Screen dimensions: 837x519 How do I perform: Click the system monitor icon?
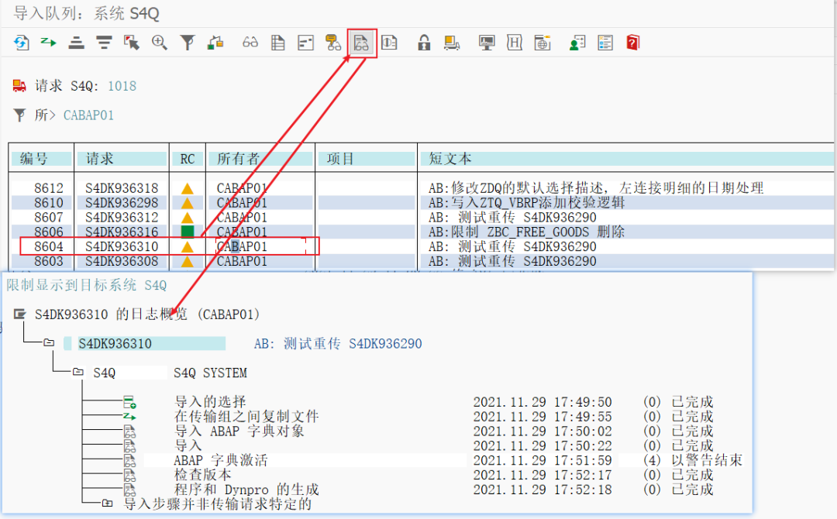(x=486, y=43)
